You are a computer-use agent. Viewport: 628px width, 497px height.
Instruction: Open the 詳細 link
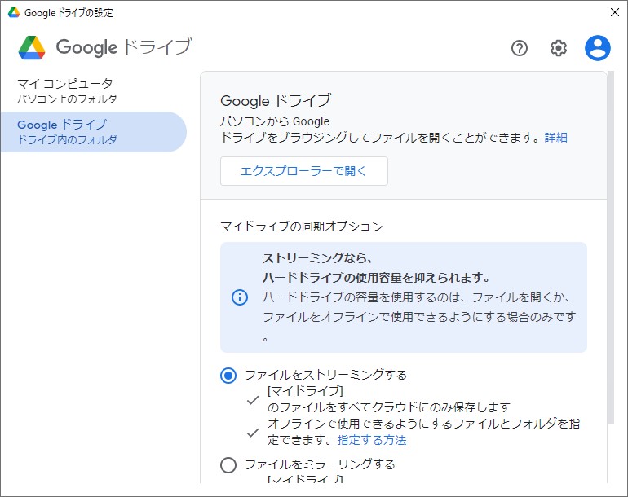coord(556,138)
